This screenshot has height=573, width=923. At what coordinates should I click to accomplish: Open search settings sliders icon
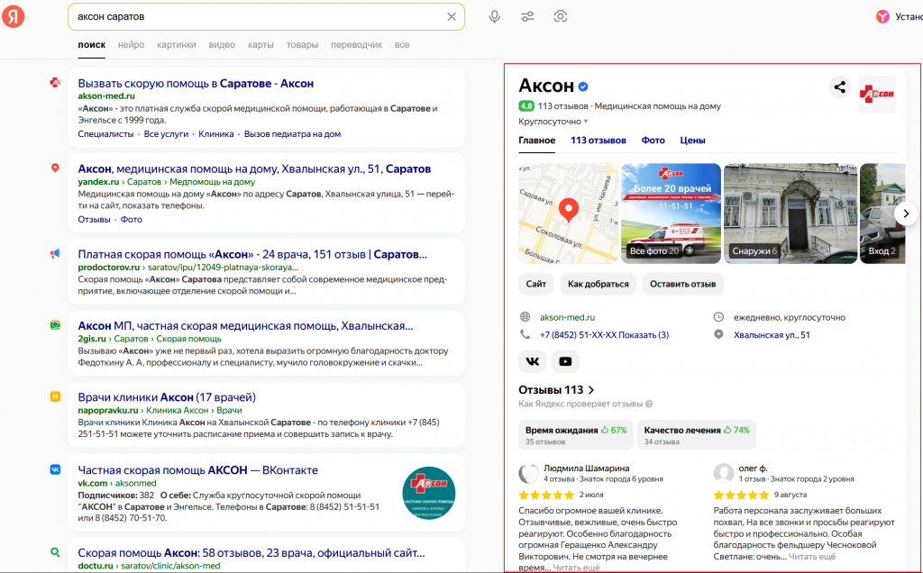tap(527, 16)
